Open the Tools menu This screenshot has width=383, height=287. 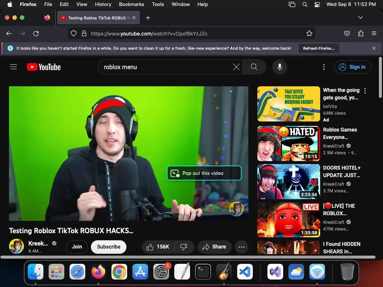point(158,4)
